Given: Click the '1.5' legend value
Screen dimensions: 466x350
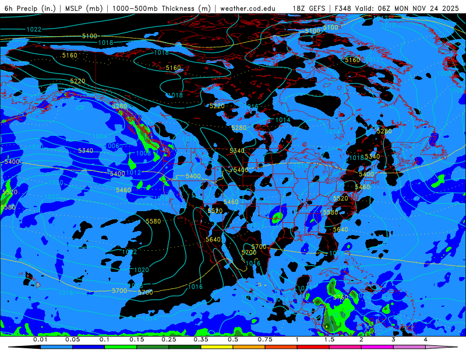Looking at the screenshot, I should 329,339.
